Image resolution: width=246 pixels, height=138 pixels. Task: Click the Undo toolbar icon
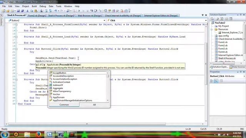[x=55, y=11]
